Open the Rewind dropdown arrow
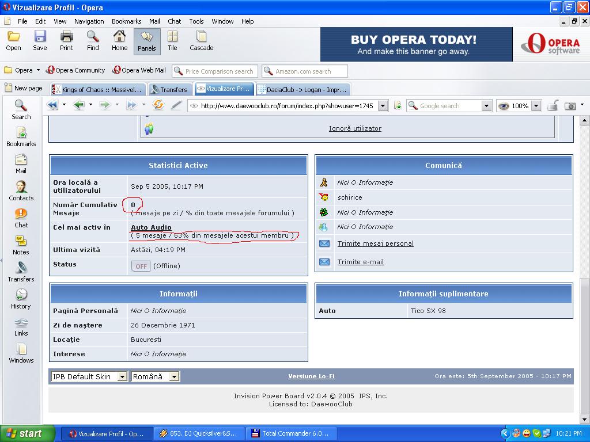590x442 pixels. (64, 105)
